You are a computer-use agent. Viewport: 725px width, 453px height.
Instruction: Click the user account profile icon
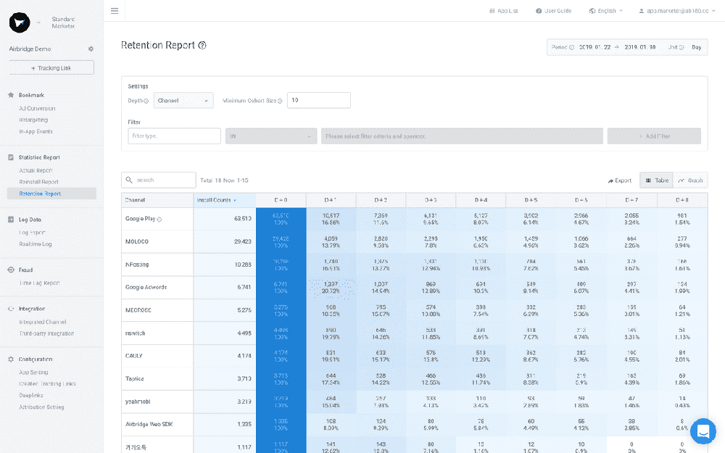pos(642,11)
